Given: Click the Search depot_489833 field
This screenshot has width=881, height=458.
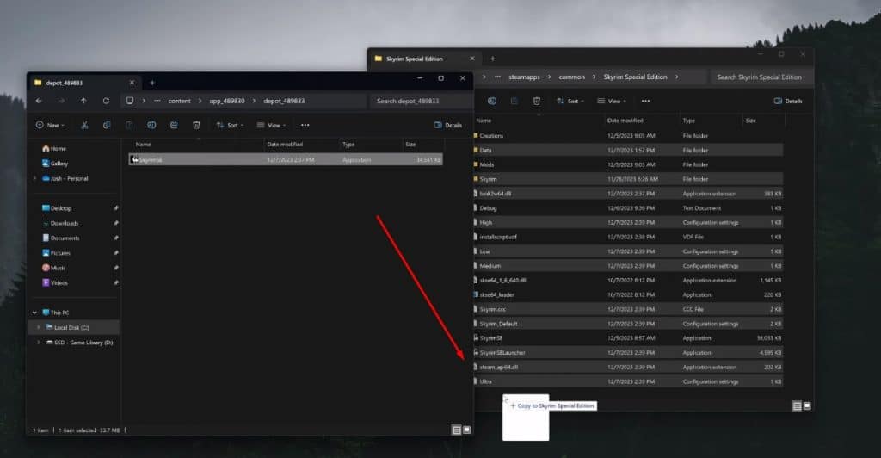Looking at the screenshot, I should click(422, 101).
